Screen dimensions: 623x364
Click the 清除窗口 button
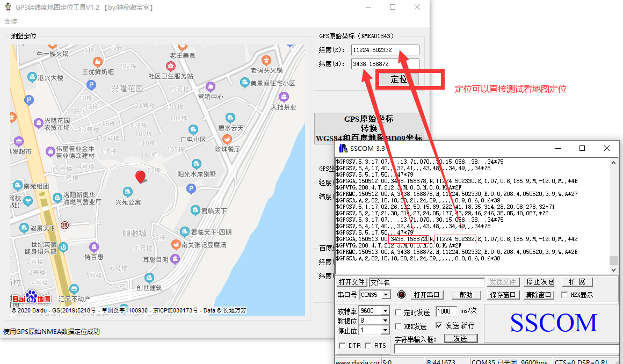point(538,295)
